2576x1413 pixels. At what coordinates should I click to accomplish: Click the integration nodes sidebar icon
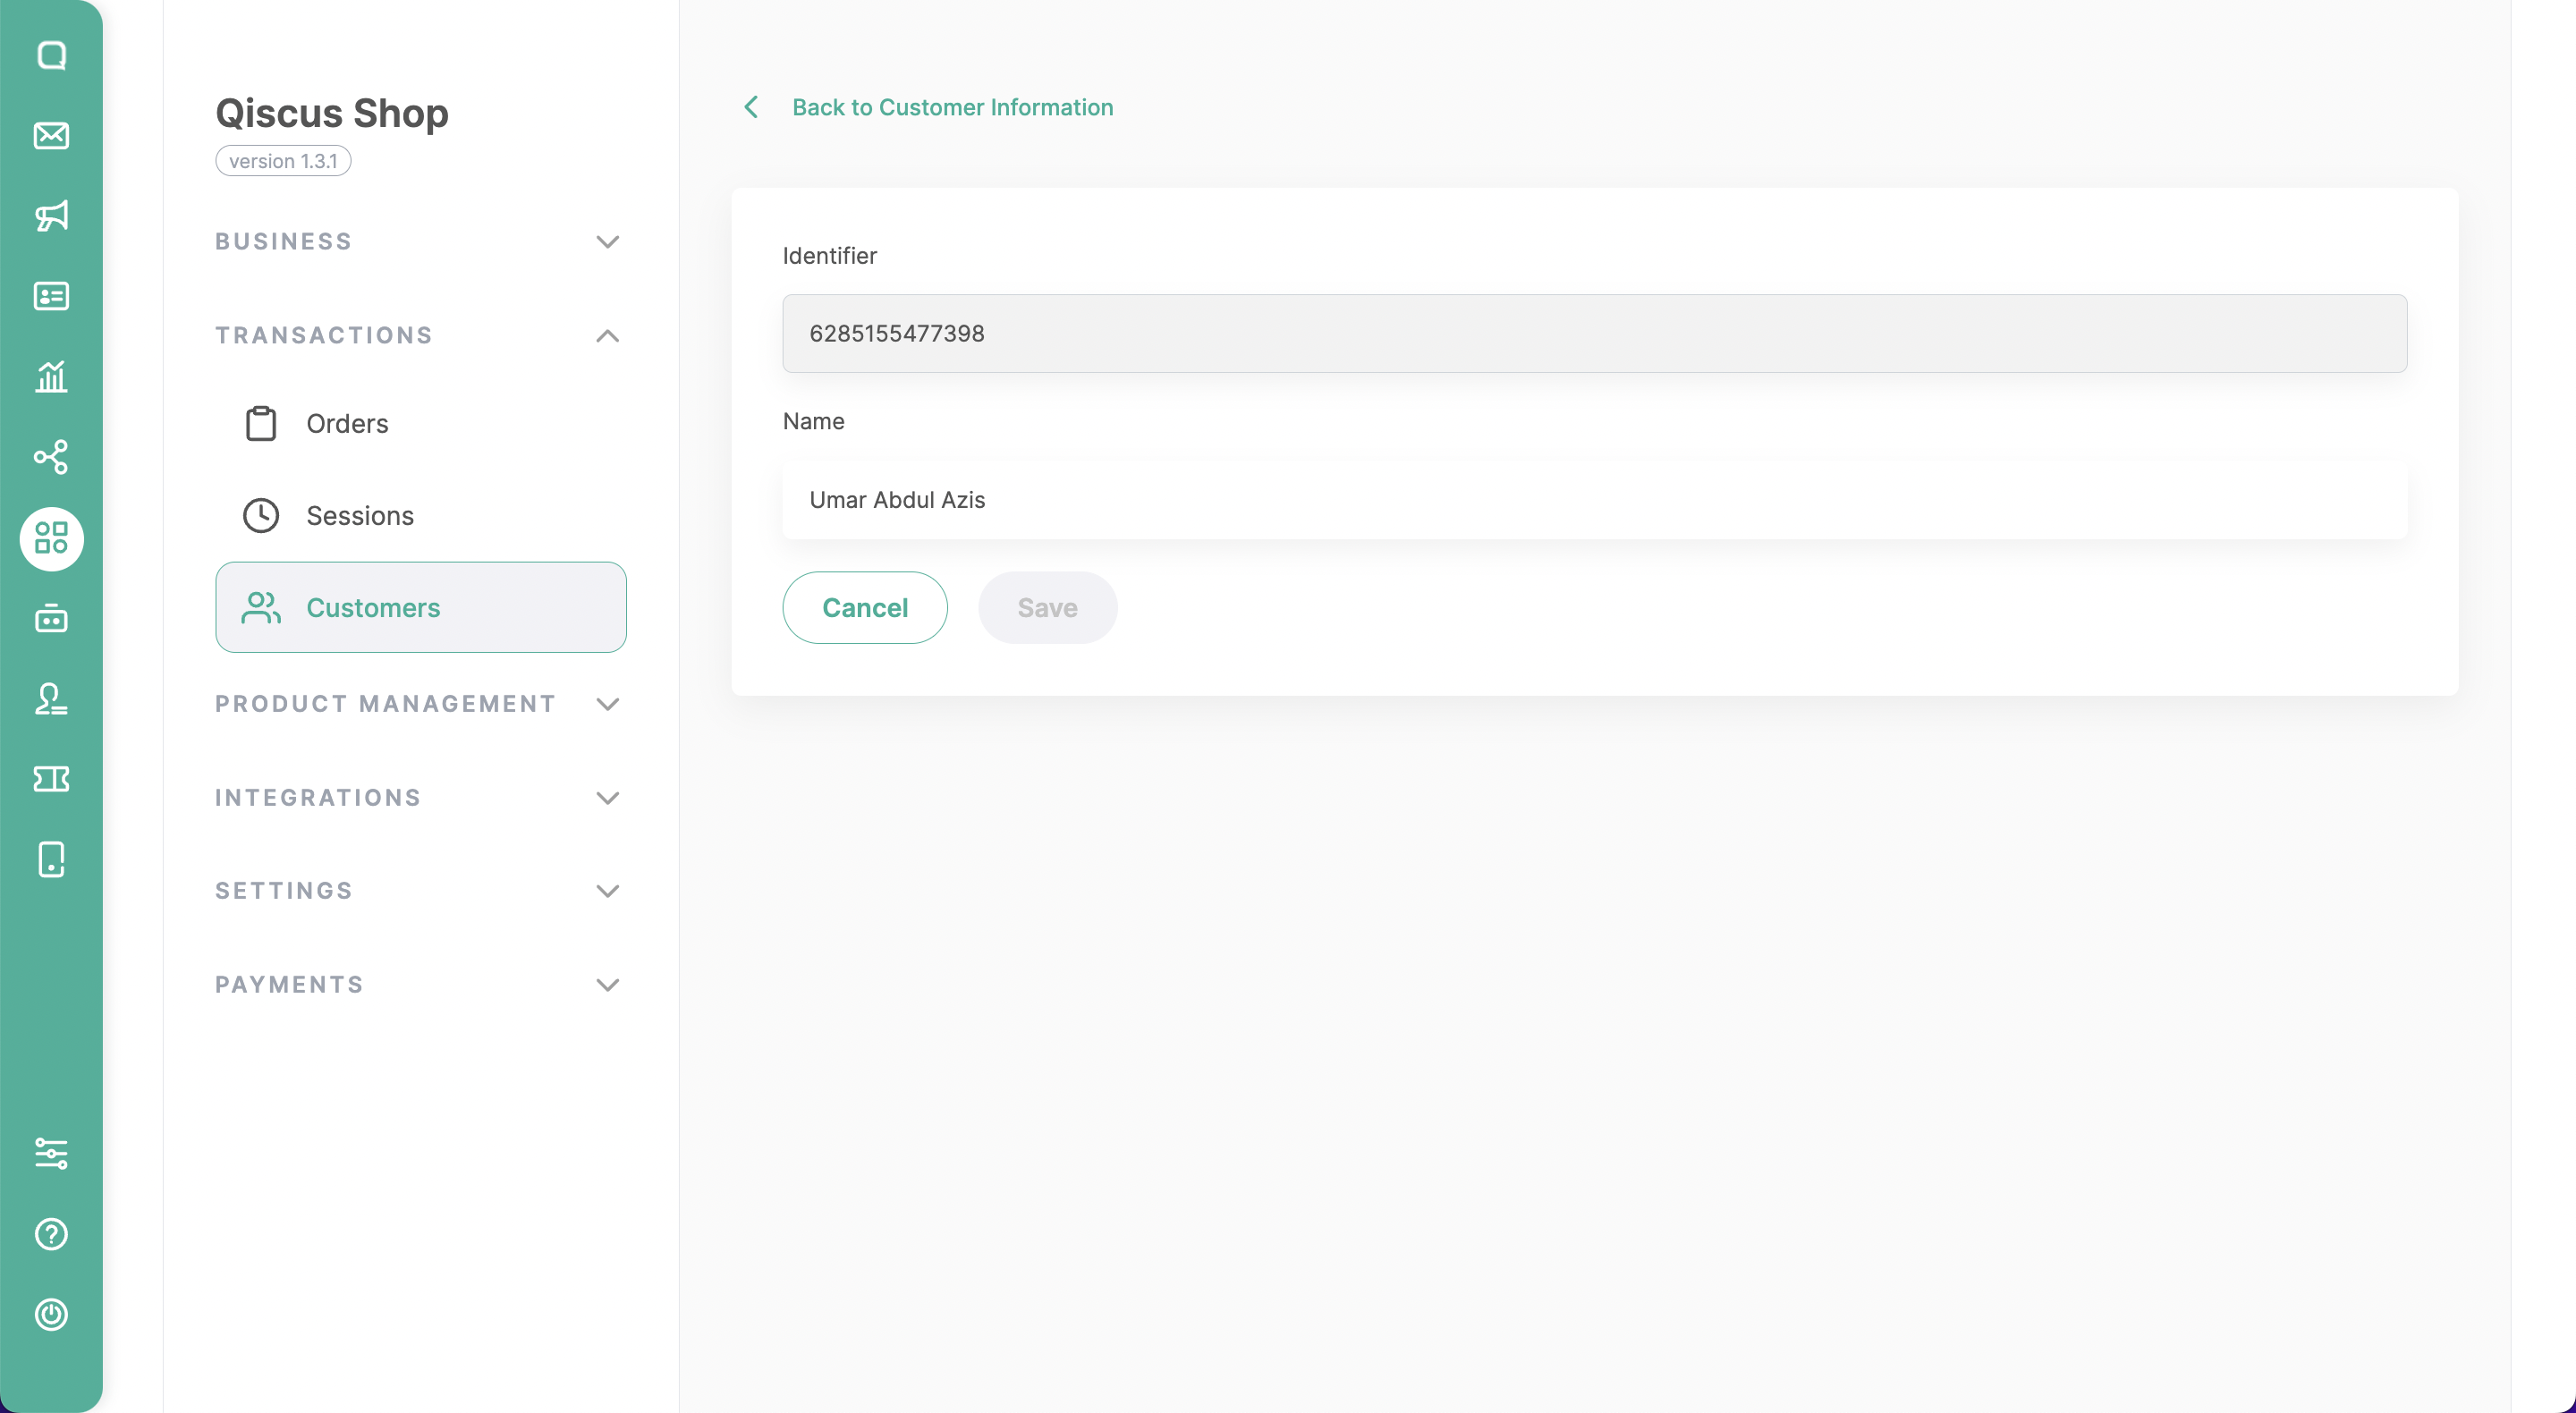(x=51, y=457)
